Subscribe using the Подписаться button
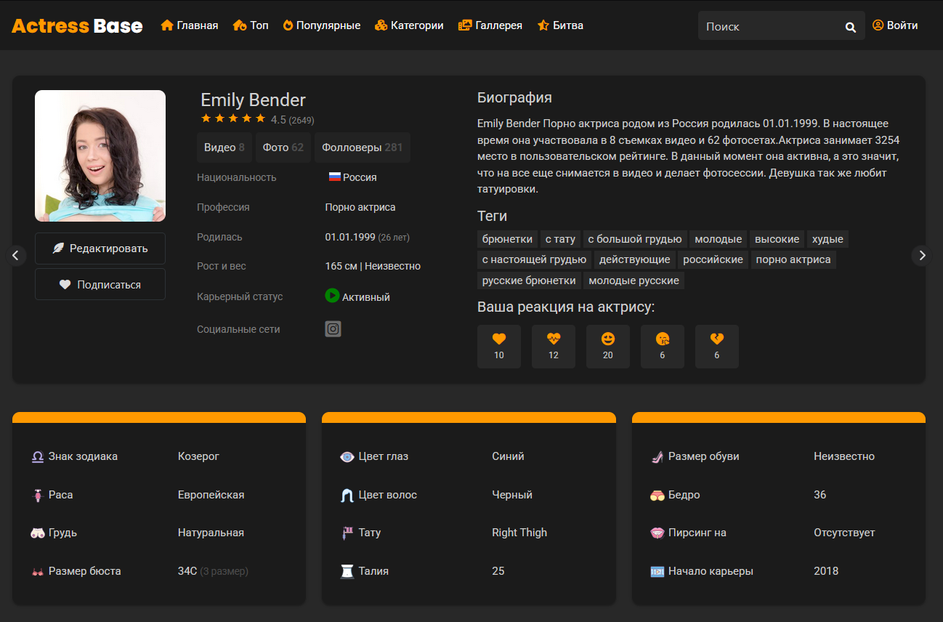 click(100, 284)
